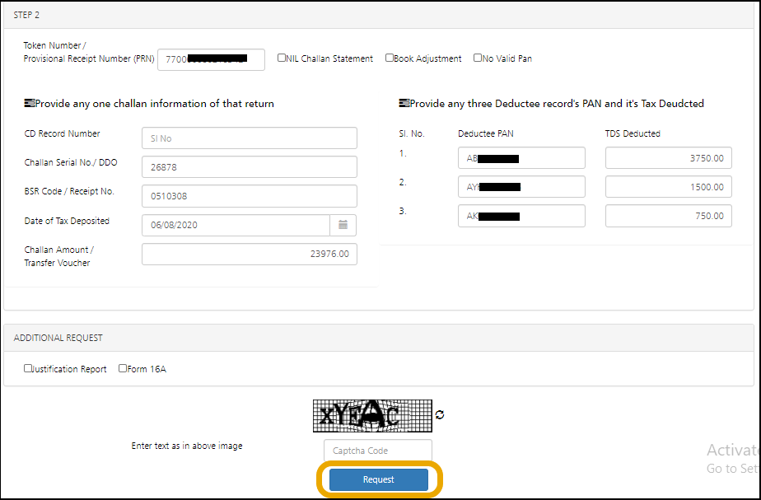Viewport: 761px width, 500px height.
Task: Select the Challan Amount field
Action: (249, 254)
